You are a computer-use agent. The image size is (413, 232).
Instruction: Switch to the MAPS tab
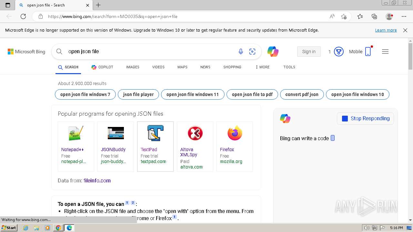(x=182, y=67)
